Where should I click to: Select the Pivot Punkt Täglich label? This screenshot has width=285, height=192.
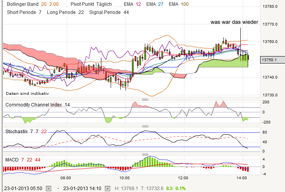tap(91, 4)
